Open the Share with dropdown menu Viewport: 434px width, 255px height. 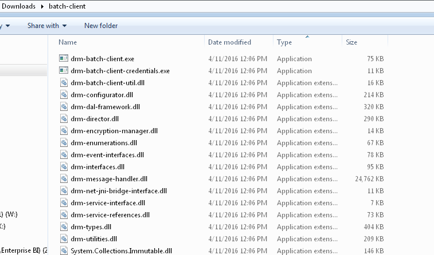coord(47,26)
